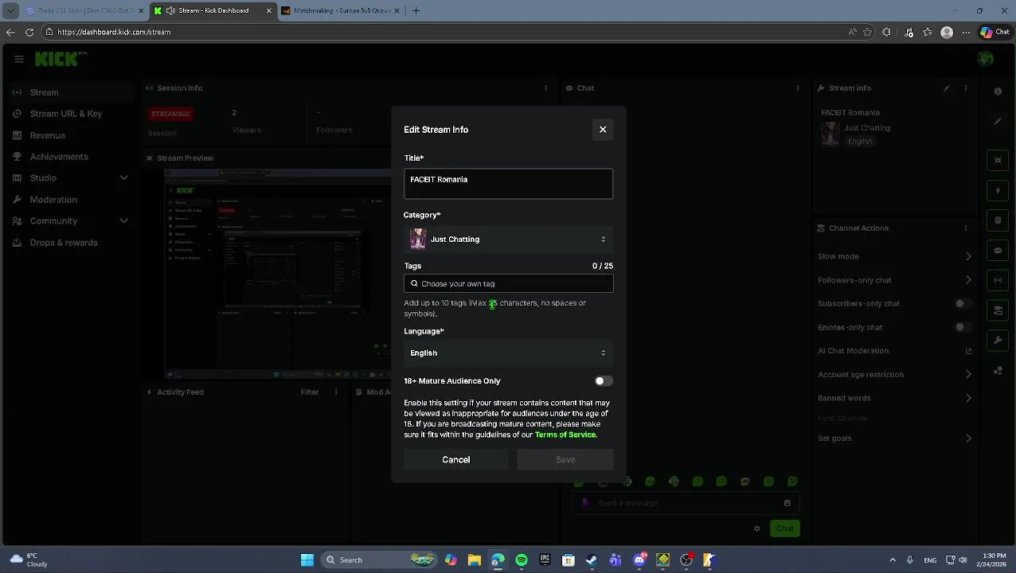Reload the Kick dashboard page
Viewport: 1016px width, 573px height.
(x=29, y=32)
